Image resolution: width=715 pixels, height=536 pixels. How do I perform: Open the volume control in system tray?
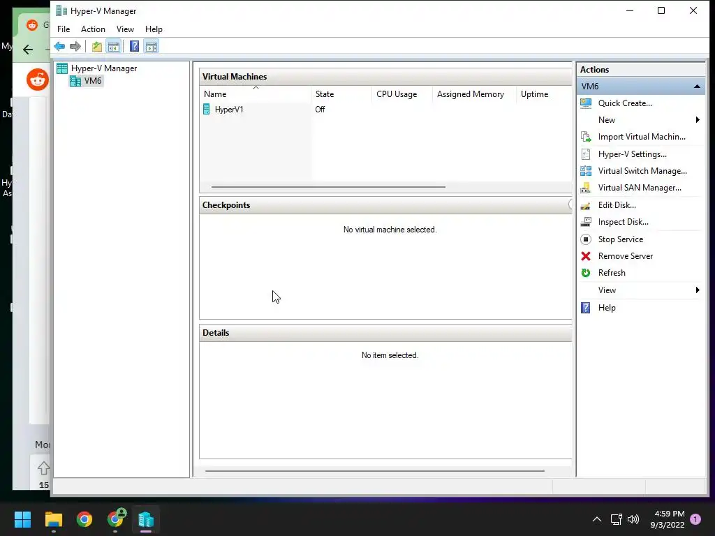click(633, 519)
